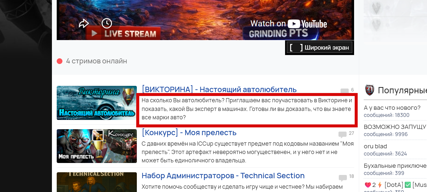
Task: Open [ВИКТОРИНА] - Настоящий автолюбитель article
Action: pyautogui.click(x=219, y=89)
